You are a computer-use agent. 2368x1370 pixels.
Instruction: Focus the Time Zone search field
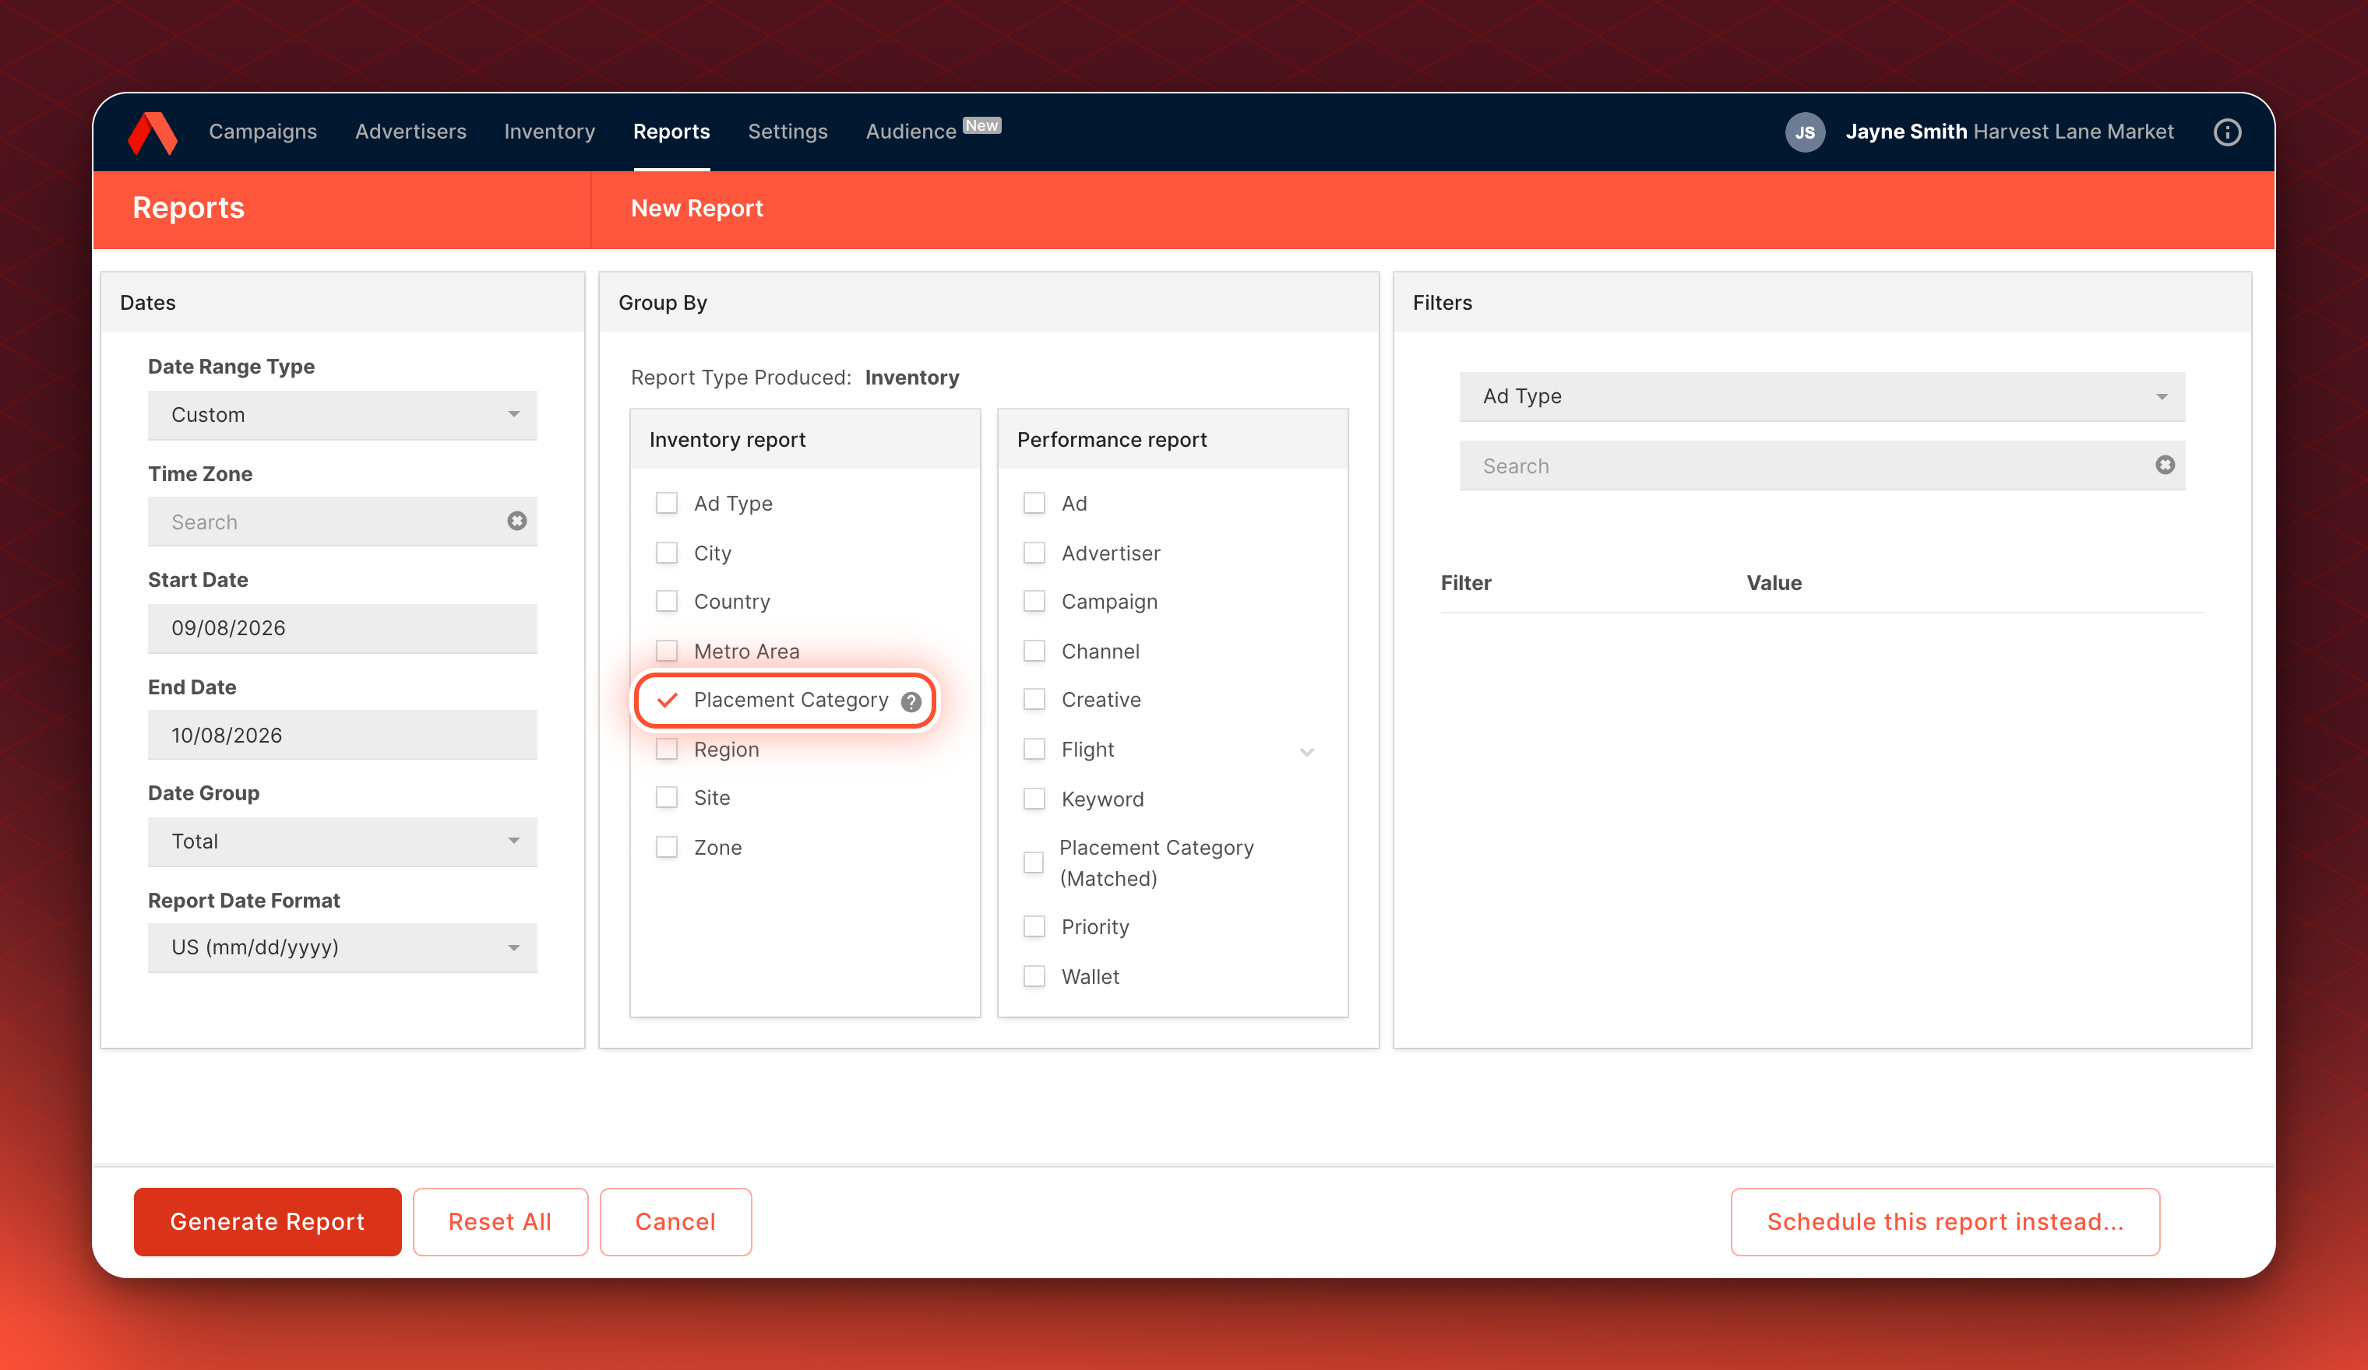pyautogui.click(x=342, y=521)
